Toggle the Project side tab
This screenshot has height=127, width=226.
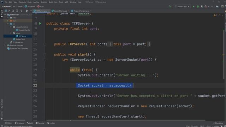(x=2, y=14)
